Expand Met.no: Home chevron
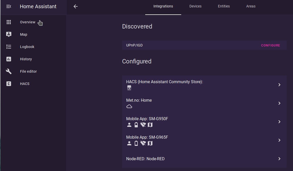 tap(279, 103)
